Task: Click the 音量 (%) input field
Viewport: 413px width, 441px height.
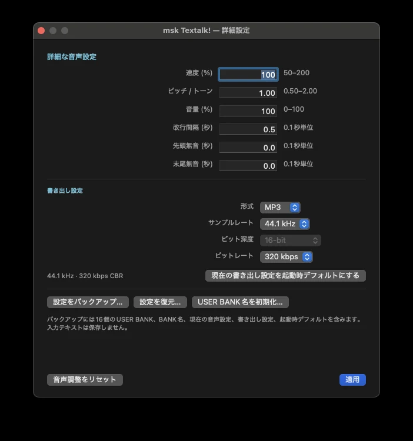Action: pos(248,111)
